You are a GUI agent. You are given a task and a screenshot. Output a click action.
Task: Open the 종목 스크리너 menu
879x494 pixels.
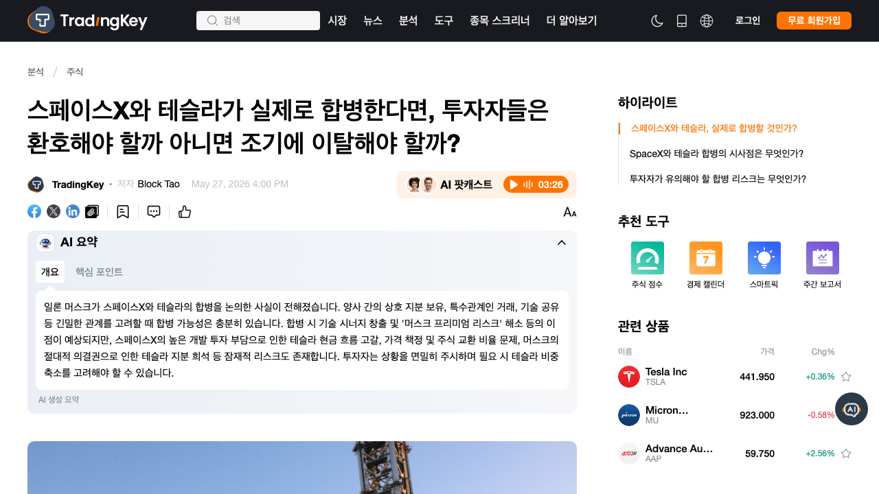(x=500, y=21)
